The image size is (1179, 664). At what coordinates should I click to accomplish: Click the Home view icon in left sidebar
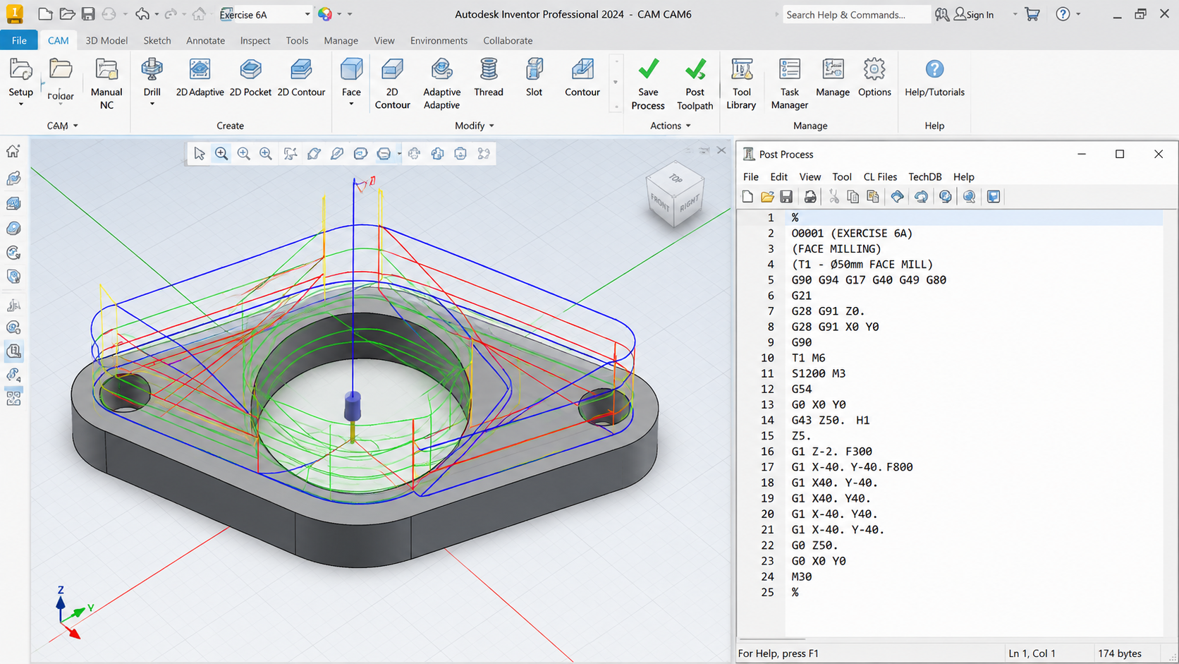[x=13, y=151]
